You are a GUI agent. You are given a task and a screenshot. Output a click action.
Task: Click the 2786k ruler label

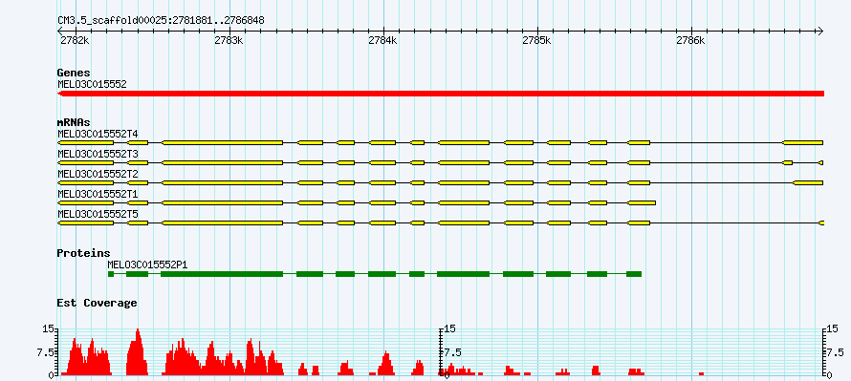click(691, 41)
